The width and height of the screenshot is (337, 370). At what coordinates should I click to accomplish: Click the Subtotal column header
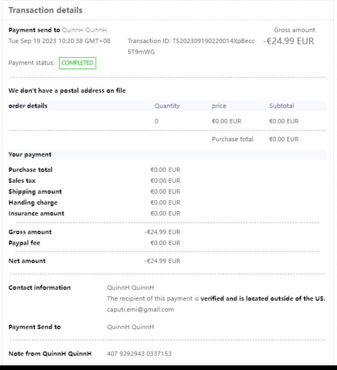281,106
